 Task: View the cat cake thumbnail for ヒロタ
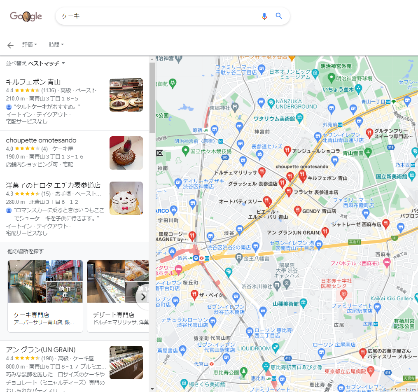[126, 198]
